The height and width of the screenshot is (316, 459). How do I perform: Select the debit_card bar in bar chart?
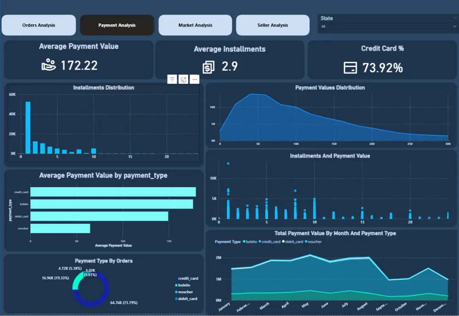click(x=99, y=216)
